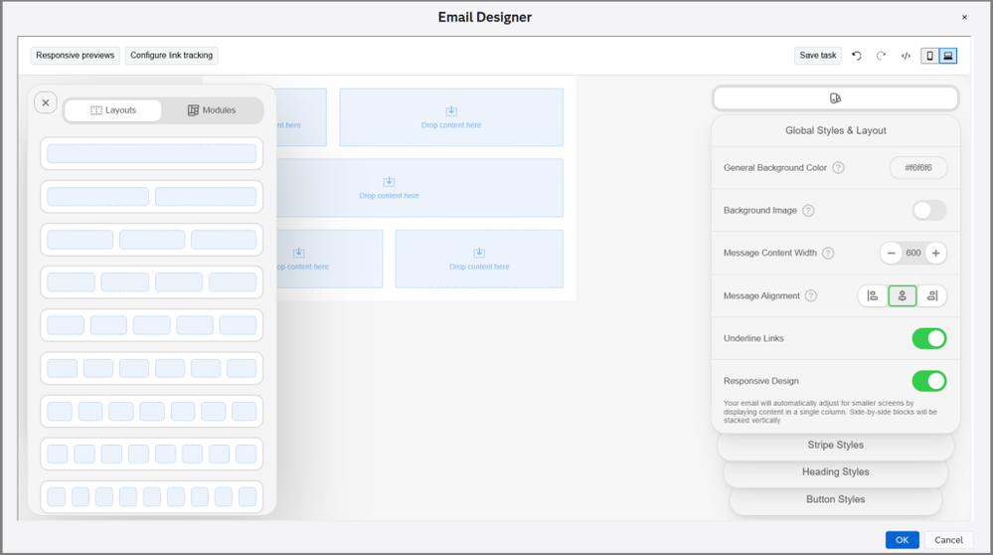Switch to mobile preview icon
This screenshot has width=993, height=555.
pos(929,56)
